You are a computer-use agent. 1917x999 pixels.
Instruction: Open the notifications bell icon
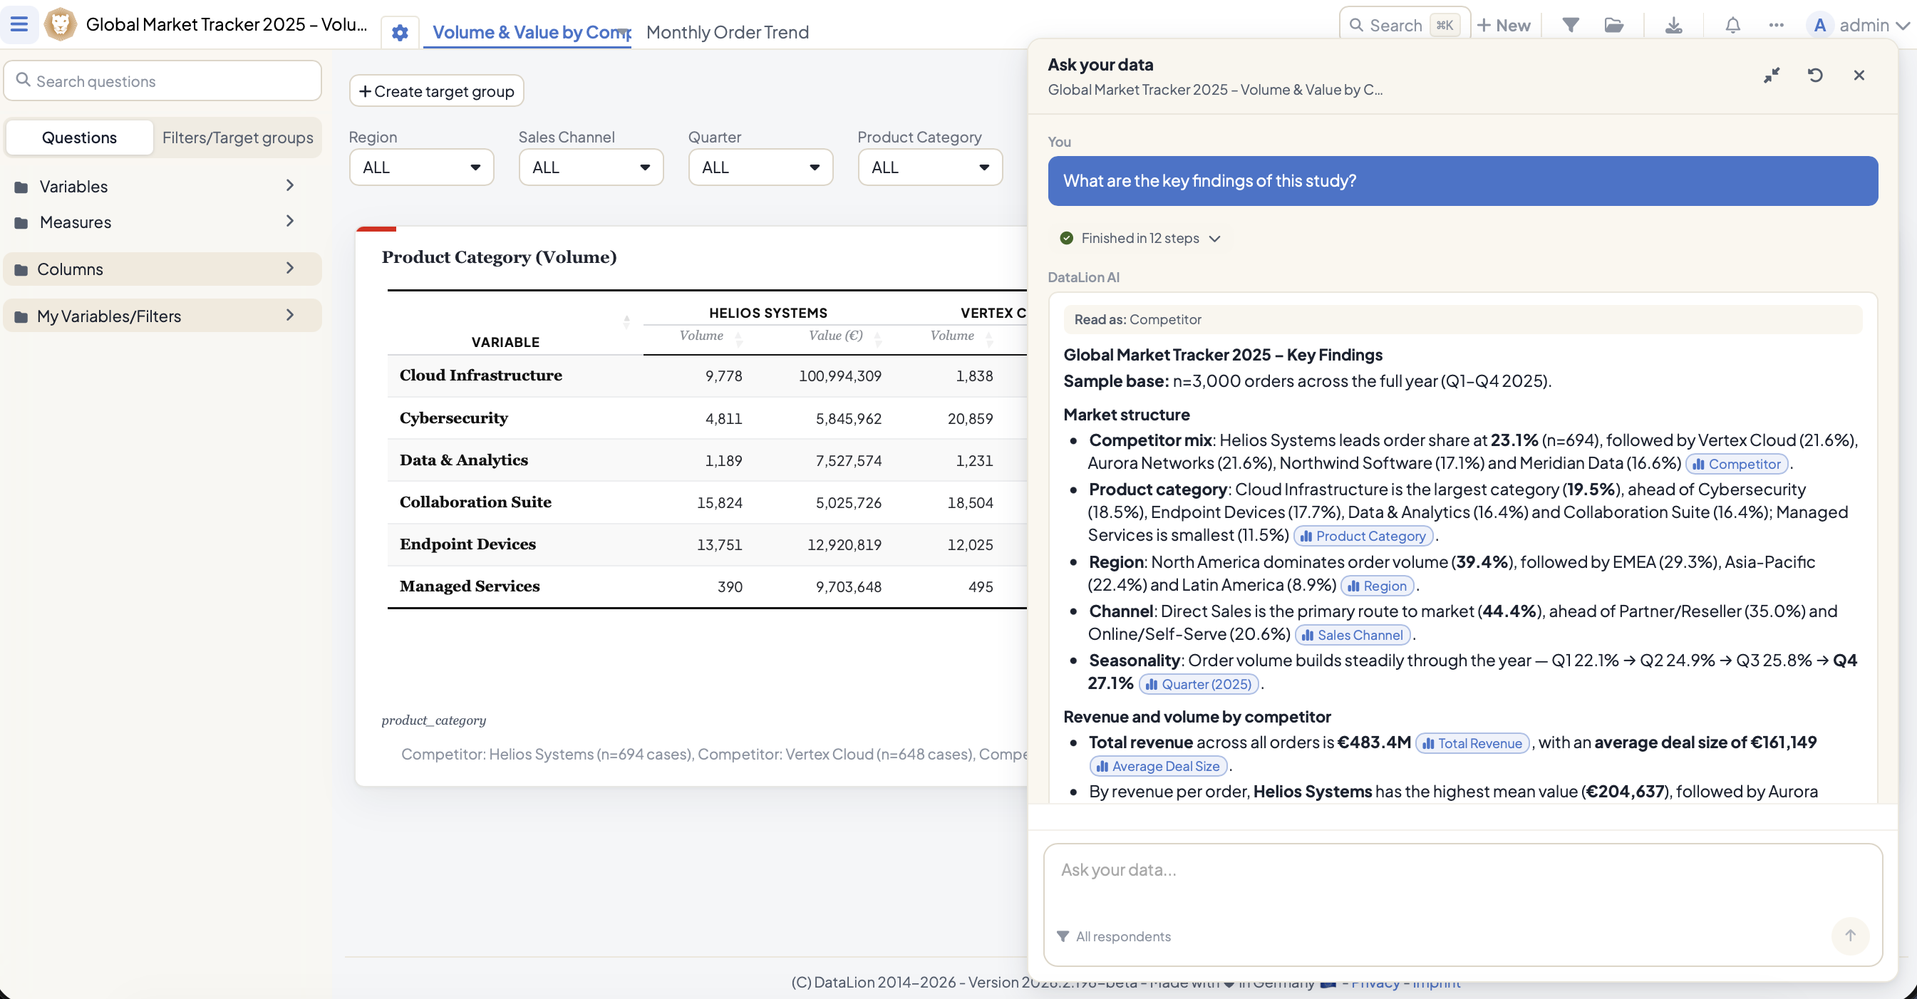click(x=1732, y=24)
